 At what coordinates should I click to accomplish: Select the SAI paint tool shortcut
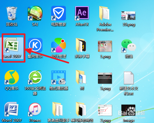[35, 13]
